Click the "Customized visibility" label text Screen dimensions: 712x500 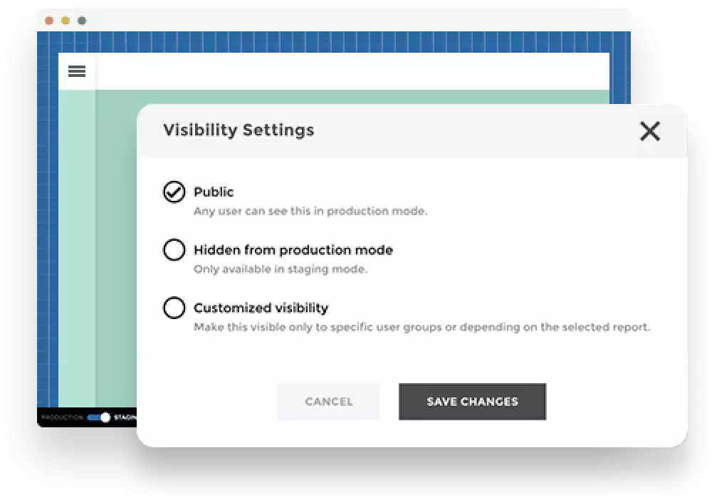(261, 308)
